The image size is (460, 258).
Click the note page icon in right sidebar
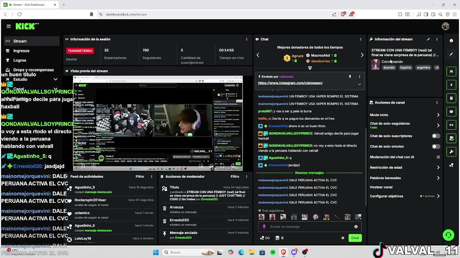click(451, 98)
